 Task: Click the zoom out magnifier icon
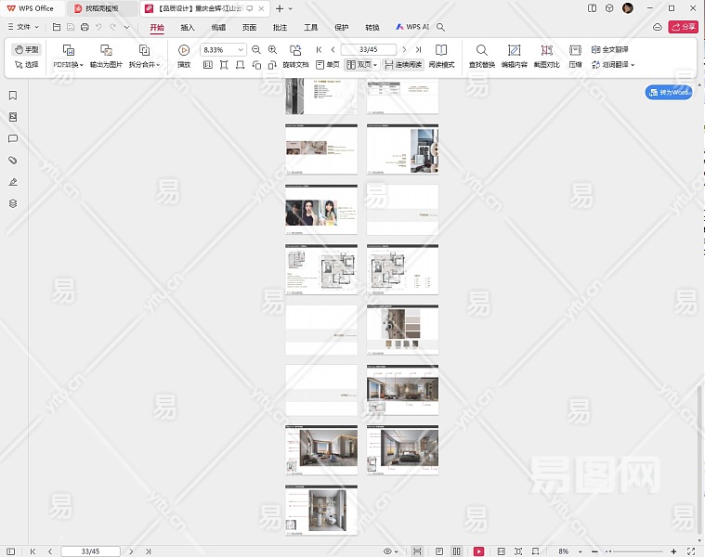tap(256, 50)
